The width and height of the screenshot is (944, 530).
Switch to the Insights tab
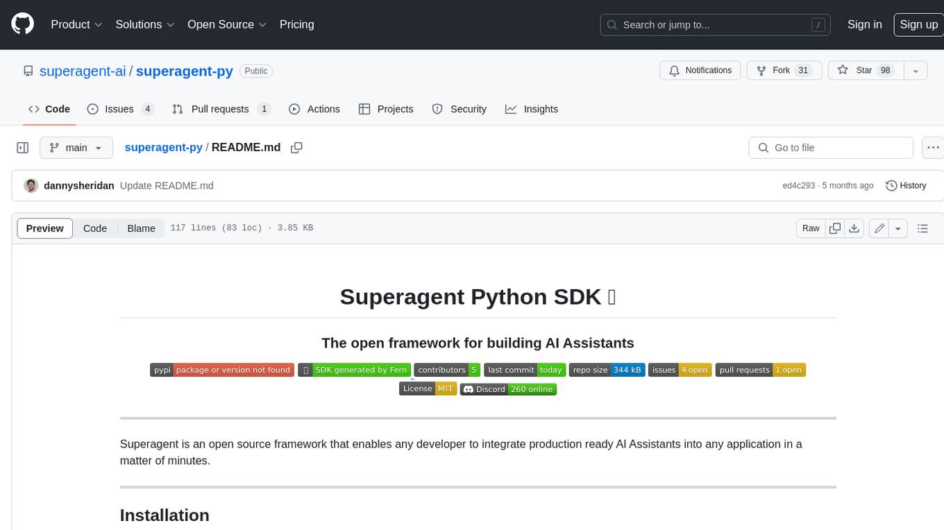532,109
